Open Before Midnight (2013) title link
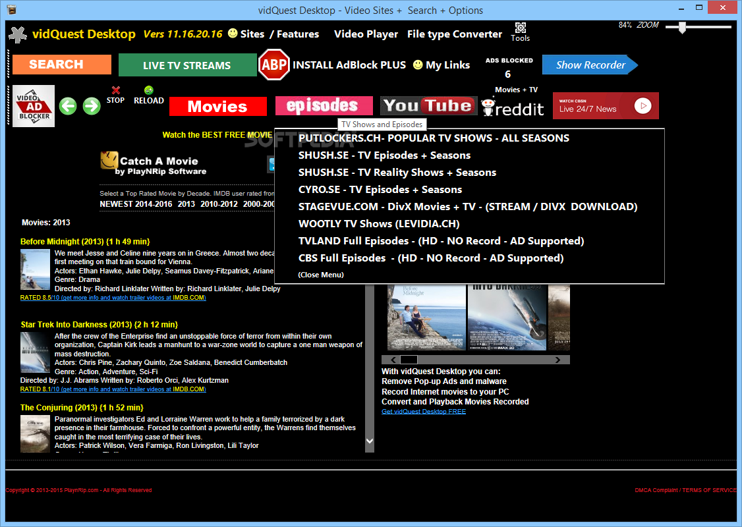The image size is (742, 527). pos(85,242)
